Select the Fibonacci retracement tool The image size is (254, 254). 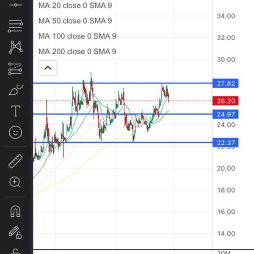tap(15, 26)
